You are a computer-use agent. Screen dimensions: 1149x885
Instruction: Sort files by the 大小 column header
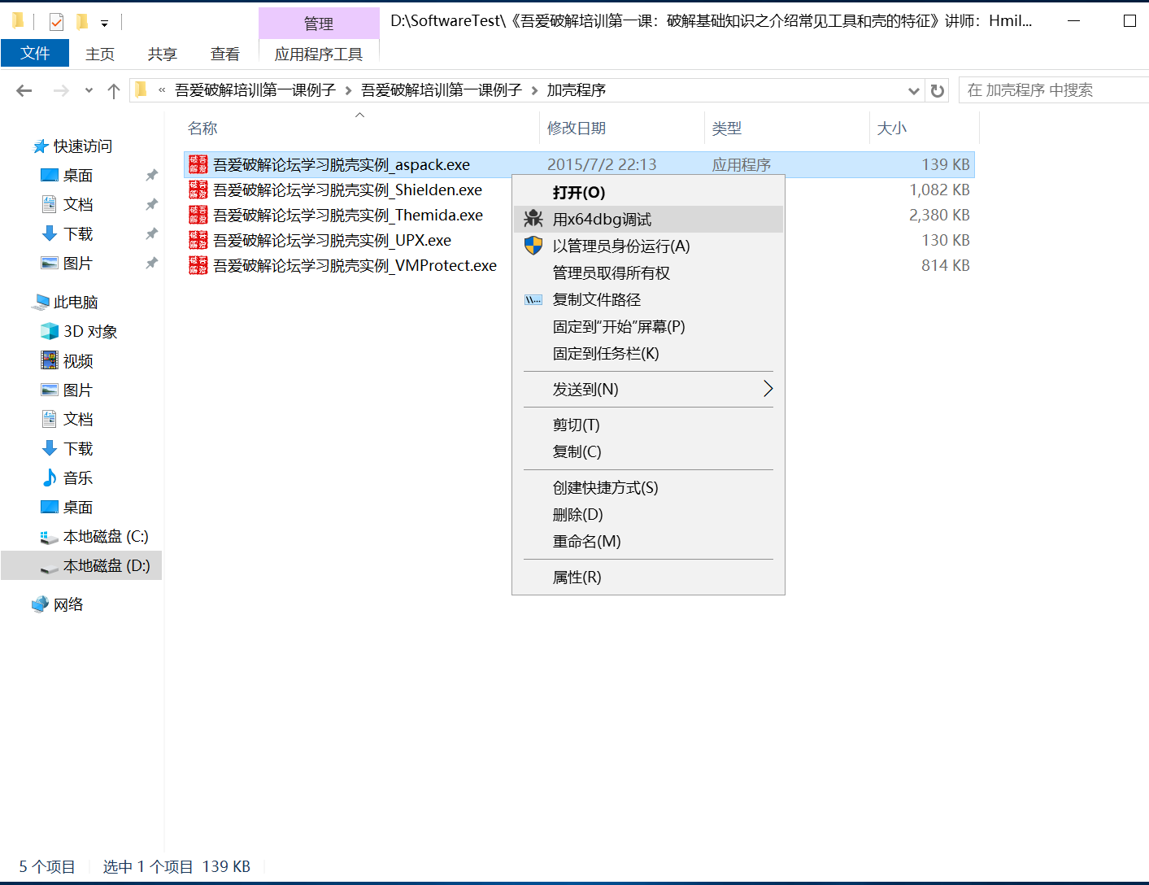(x=892, y=128)
